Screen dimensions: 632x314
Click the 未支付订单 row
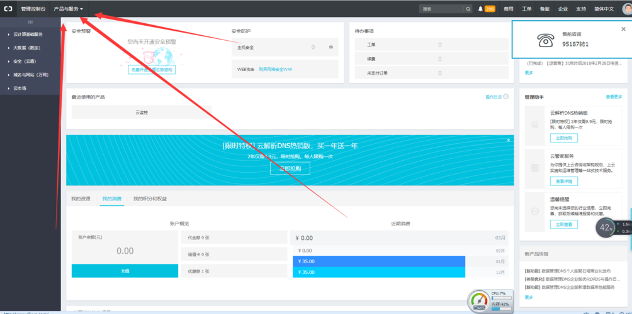click(431, 73)
